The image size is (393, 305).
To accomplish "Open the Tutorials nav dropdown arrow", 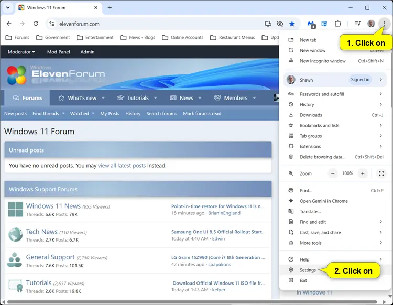I will [156, 98].
